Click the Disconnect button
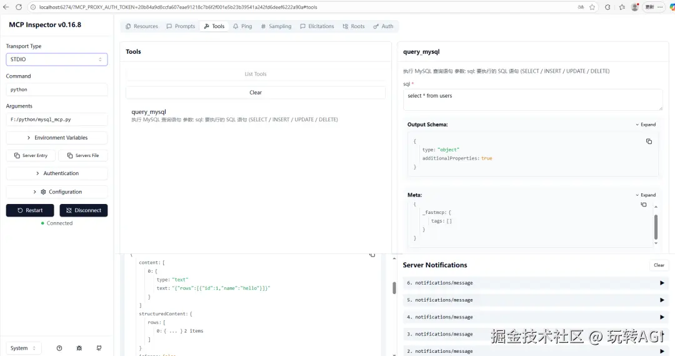Image resolution: width=675 pixels, height=356 pixels. click(x=84, y=210)
